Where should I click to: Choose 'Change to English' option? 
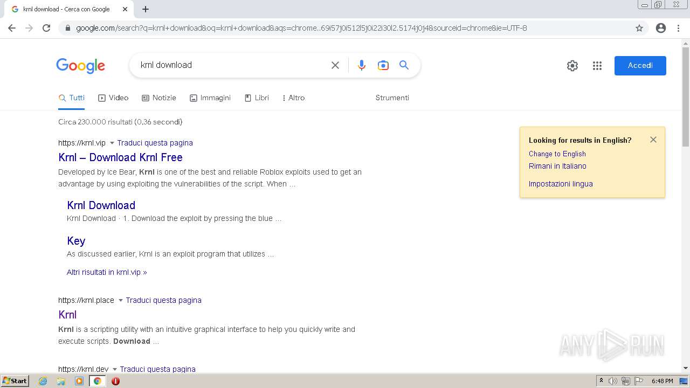(557, 154)
